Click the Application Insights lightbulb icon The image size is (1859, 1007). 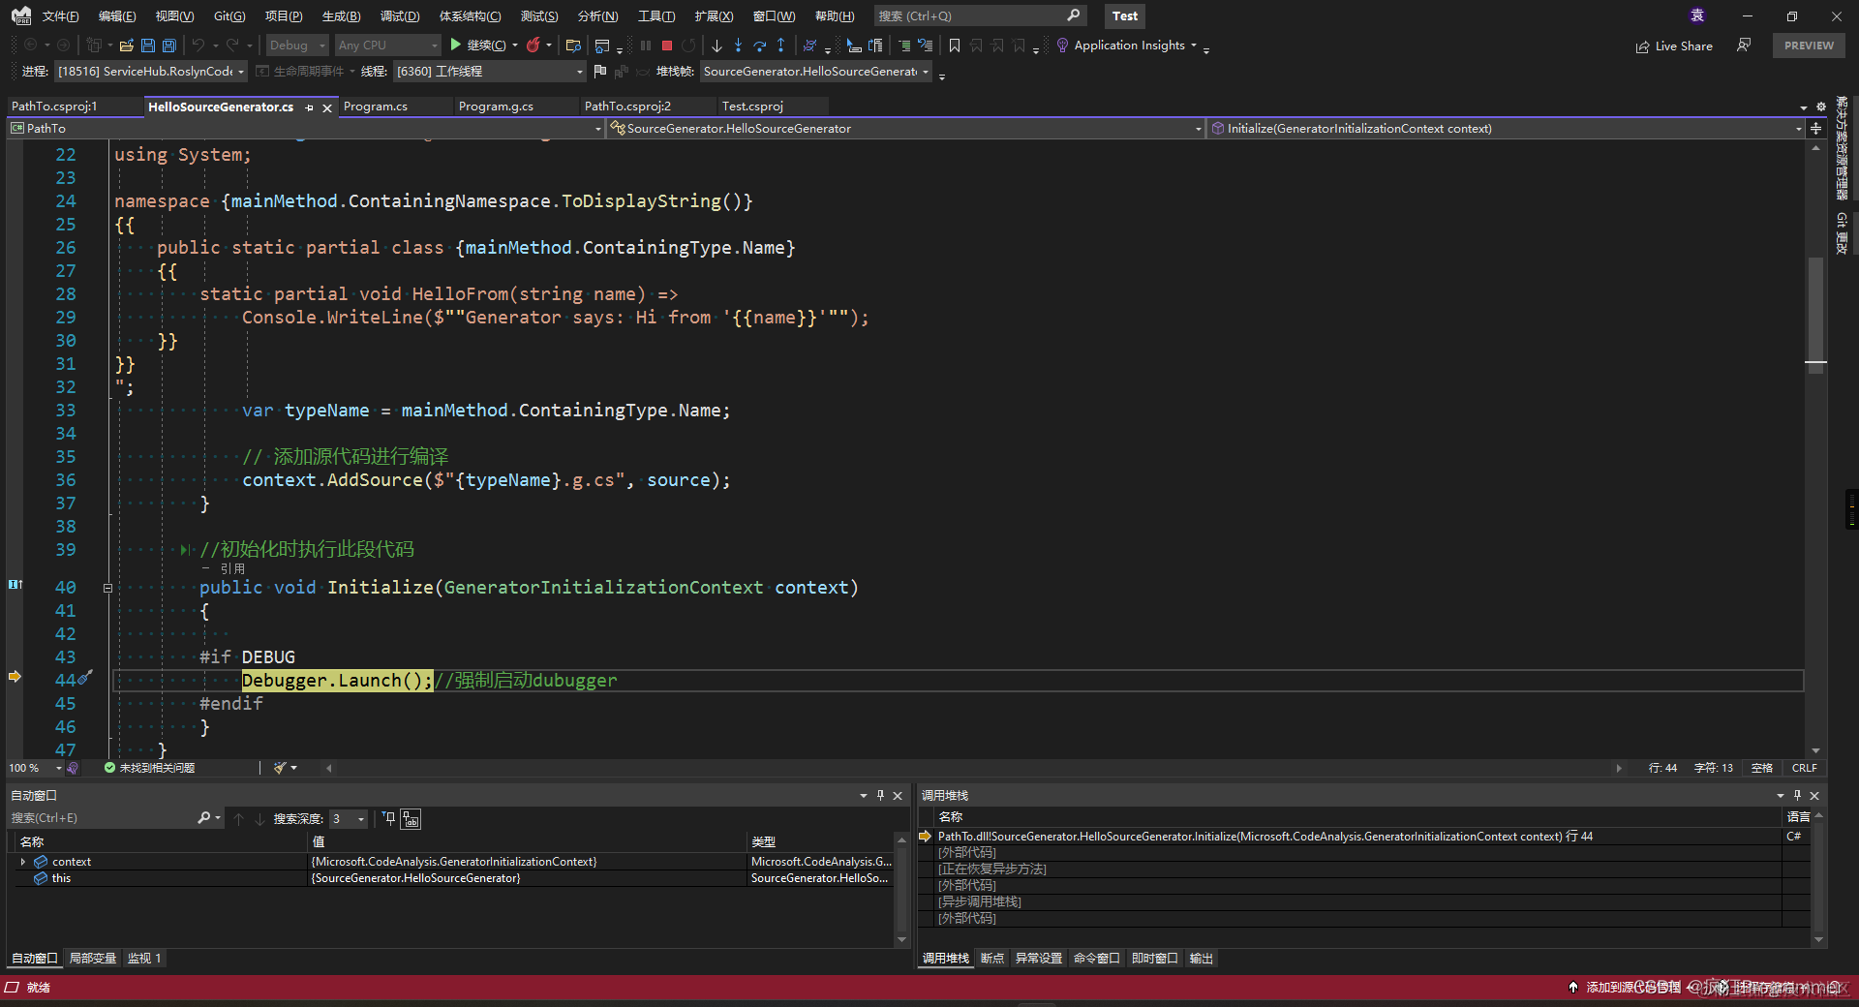point(1062,46)
